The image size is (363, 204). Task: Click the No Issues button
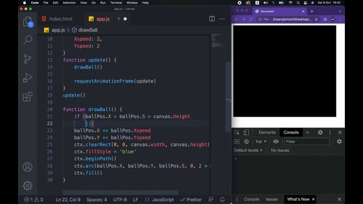pyautogui.click(x=280, y=150)
